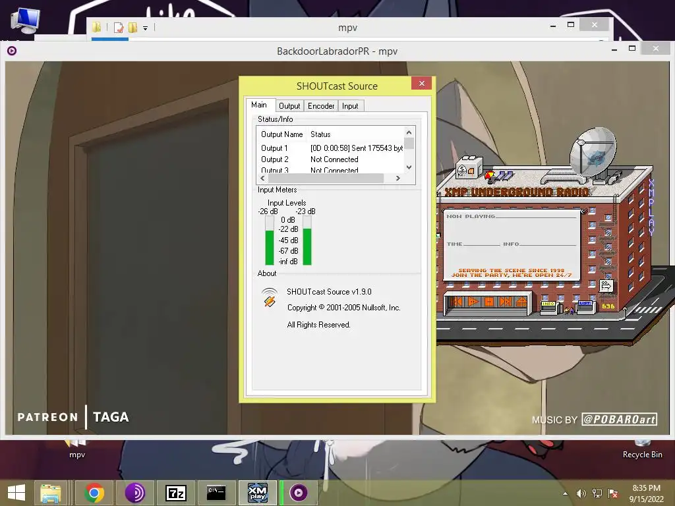Screen dimensions: 675x506
Task: Open the Encoder tab
Action: pos(321,106)
